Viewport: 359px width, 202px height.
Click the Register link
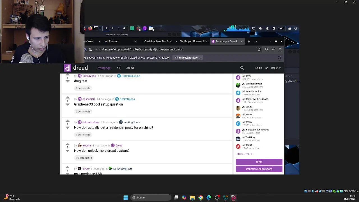276,68
